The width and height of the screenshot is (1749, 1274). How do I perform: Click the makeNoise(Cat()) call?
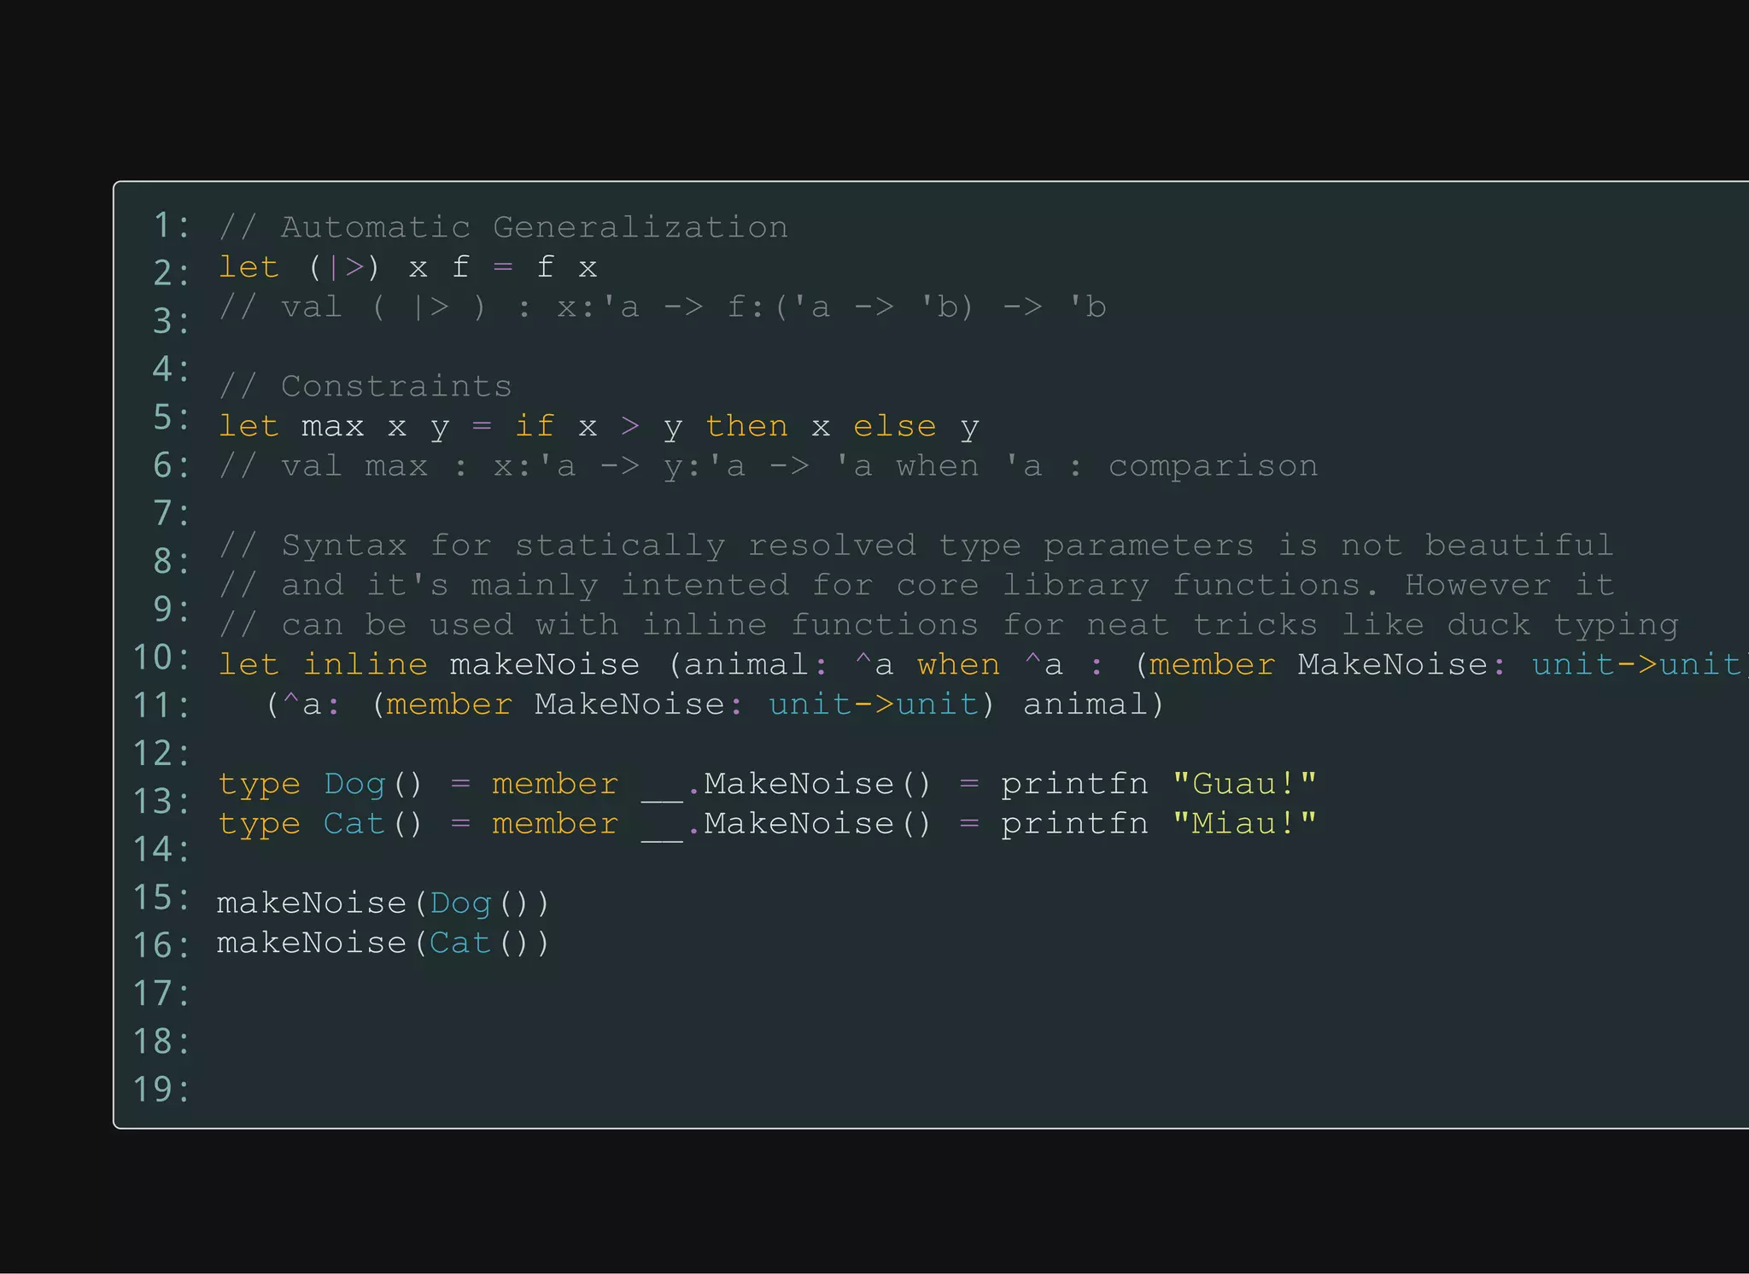[x=383, y=944]
